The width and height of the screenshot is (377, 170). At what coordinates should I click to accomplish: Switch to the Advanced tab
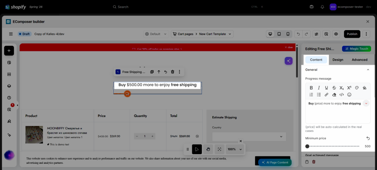click(359, 60)
